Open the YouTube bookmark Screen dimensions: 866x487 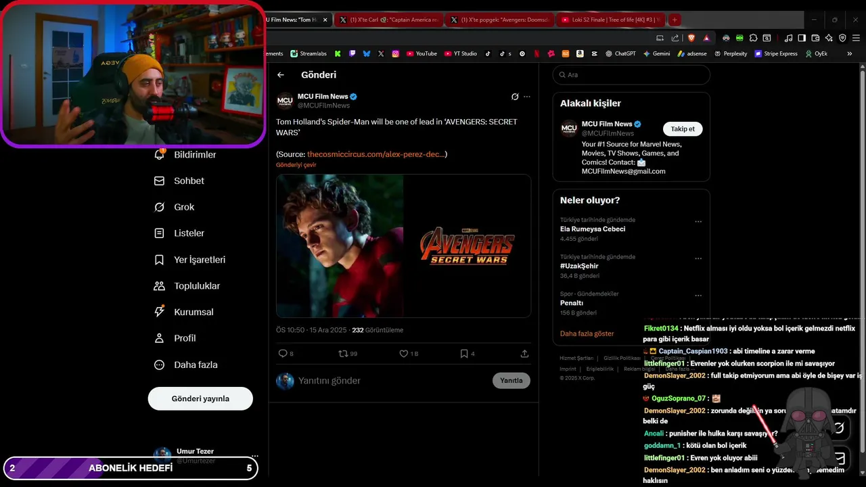tap(421, 53)
